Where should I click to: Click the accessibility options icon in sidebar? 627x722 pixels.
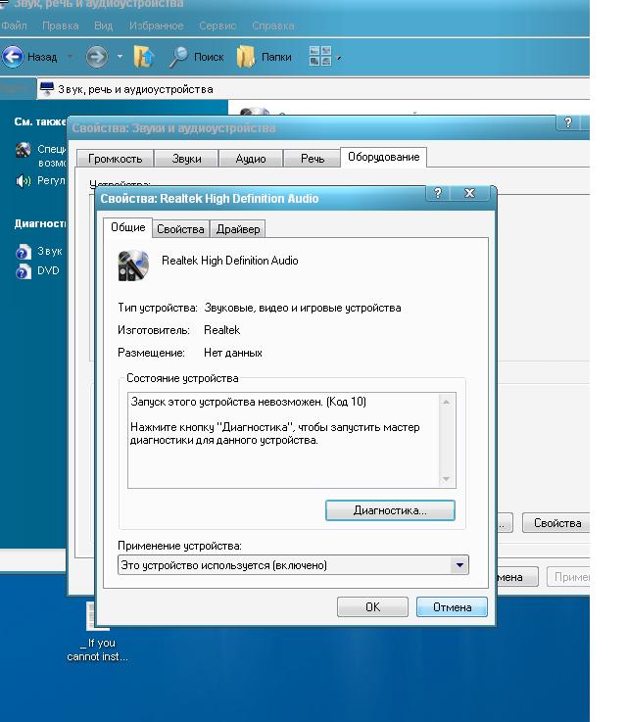[x=23, y=150]
